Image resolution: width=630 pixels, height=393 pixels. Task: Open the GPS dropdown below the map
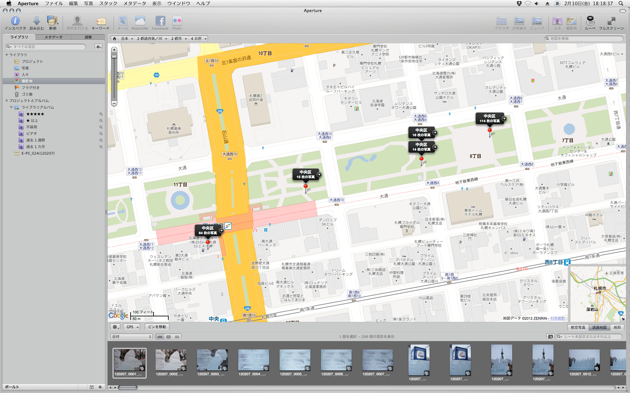[x=132, y=327]
